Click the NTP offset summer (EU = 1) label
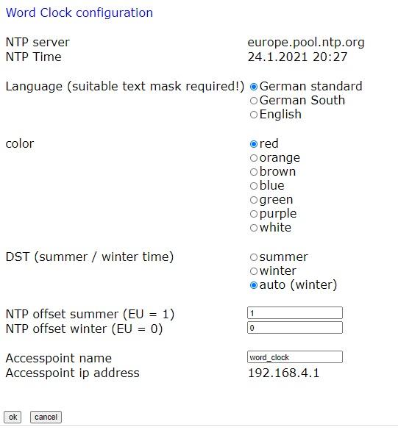The image size is (398, 430). (x=90, y=315)
